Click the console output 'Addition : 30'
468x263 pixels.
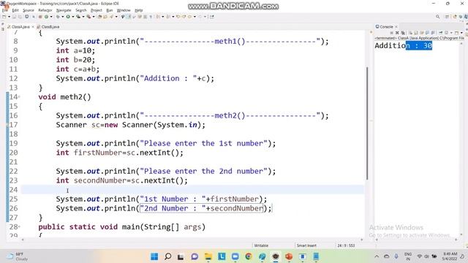click(403, 45)
